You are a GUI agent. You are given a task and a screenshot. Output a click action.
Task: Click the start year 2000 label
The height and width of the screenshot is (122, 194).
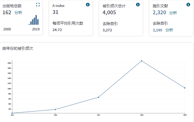[x=7, y=29]
